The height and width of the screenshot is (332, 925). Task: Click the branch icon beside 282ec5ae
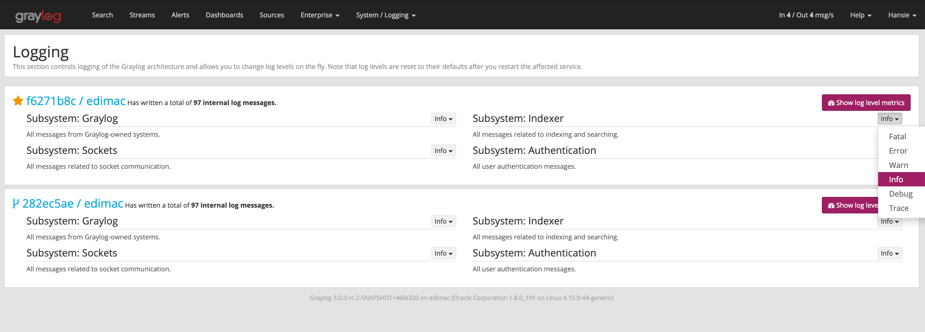(x=15, y=204)
